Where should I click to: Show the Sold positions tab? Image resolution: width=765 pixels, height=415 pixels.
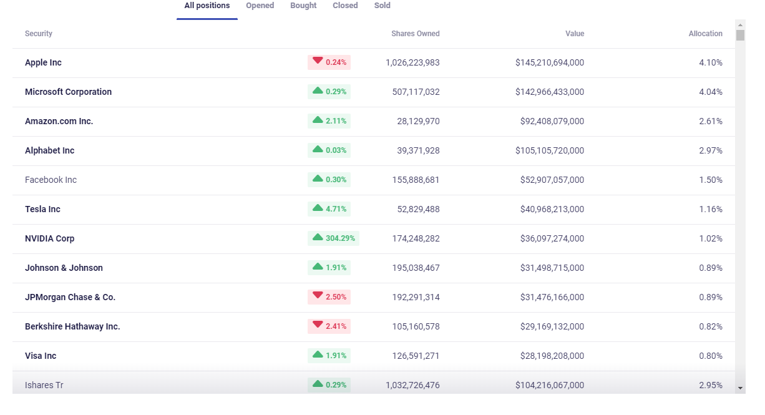click(382, 6)
